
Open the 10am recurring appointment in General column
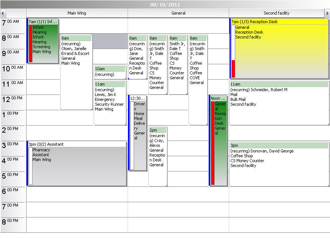click(109, 71)
